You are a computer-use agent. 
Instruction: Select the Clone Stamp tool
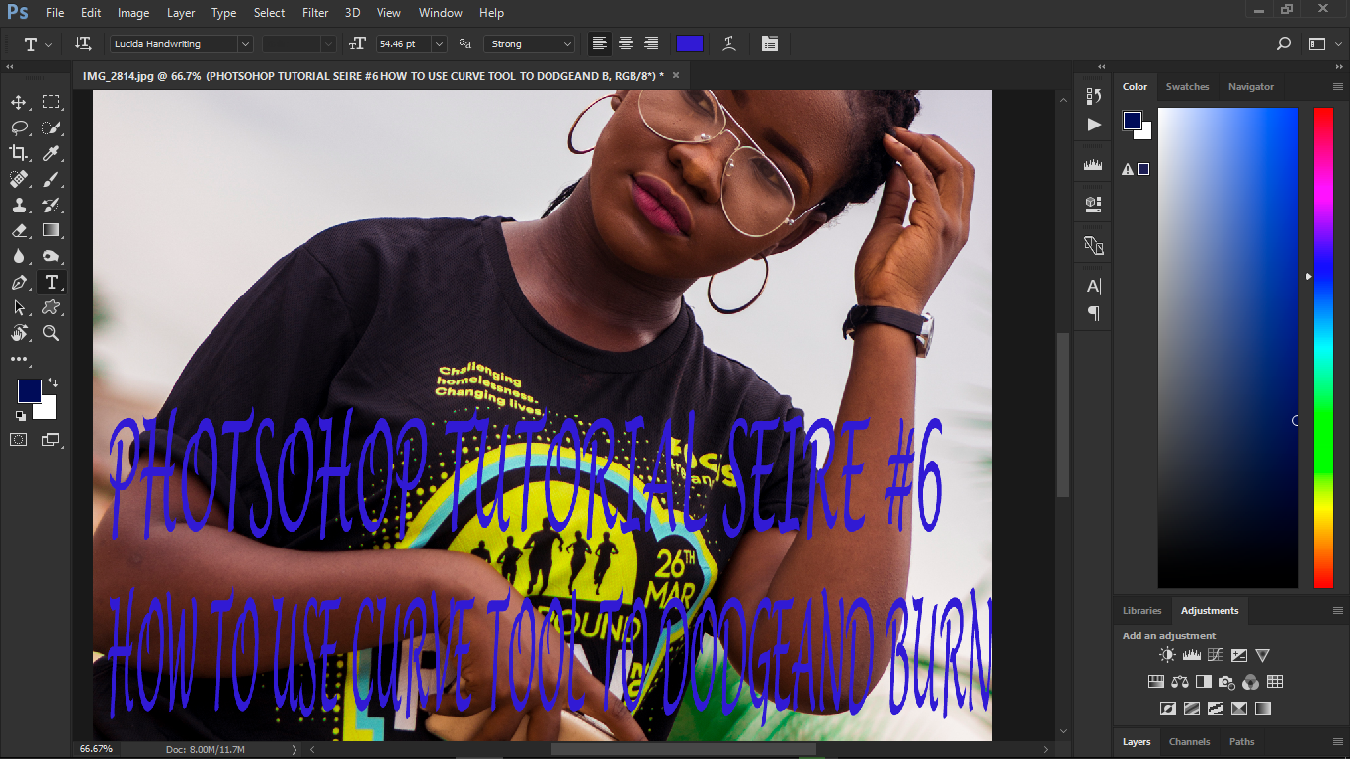[19, 205]
